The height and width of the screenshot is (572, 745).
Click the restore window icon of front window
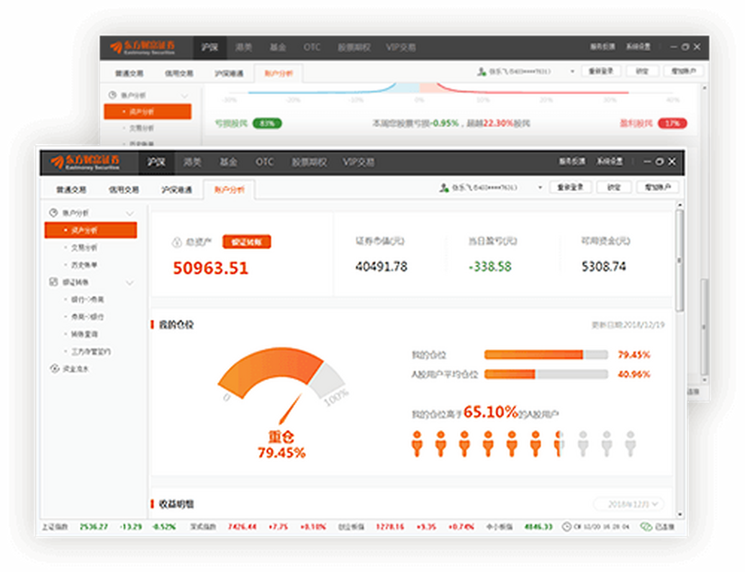[659, 162]
